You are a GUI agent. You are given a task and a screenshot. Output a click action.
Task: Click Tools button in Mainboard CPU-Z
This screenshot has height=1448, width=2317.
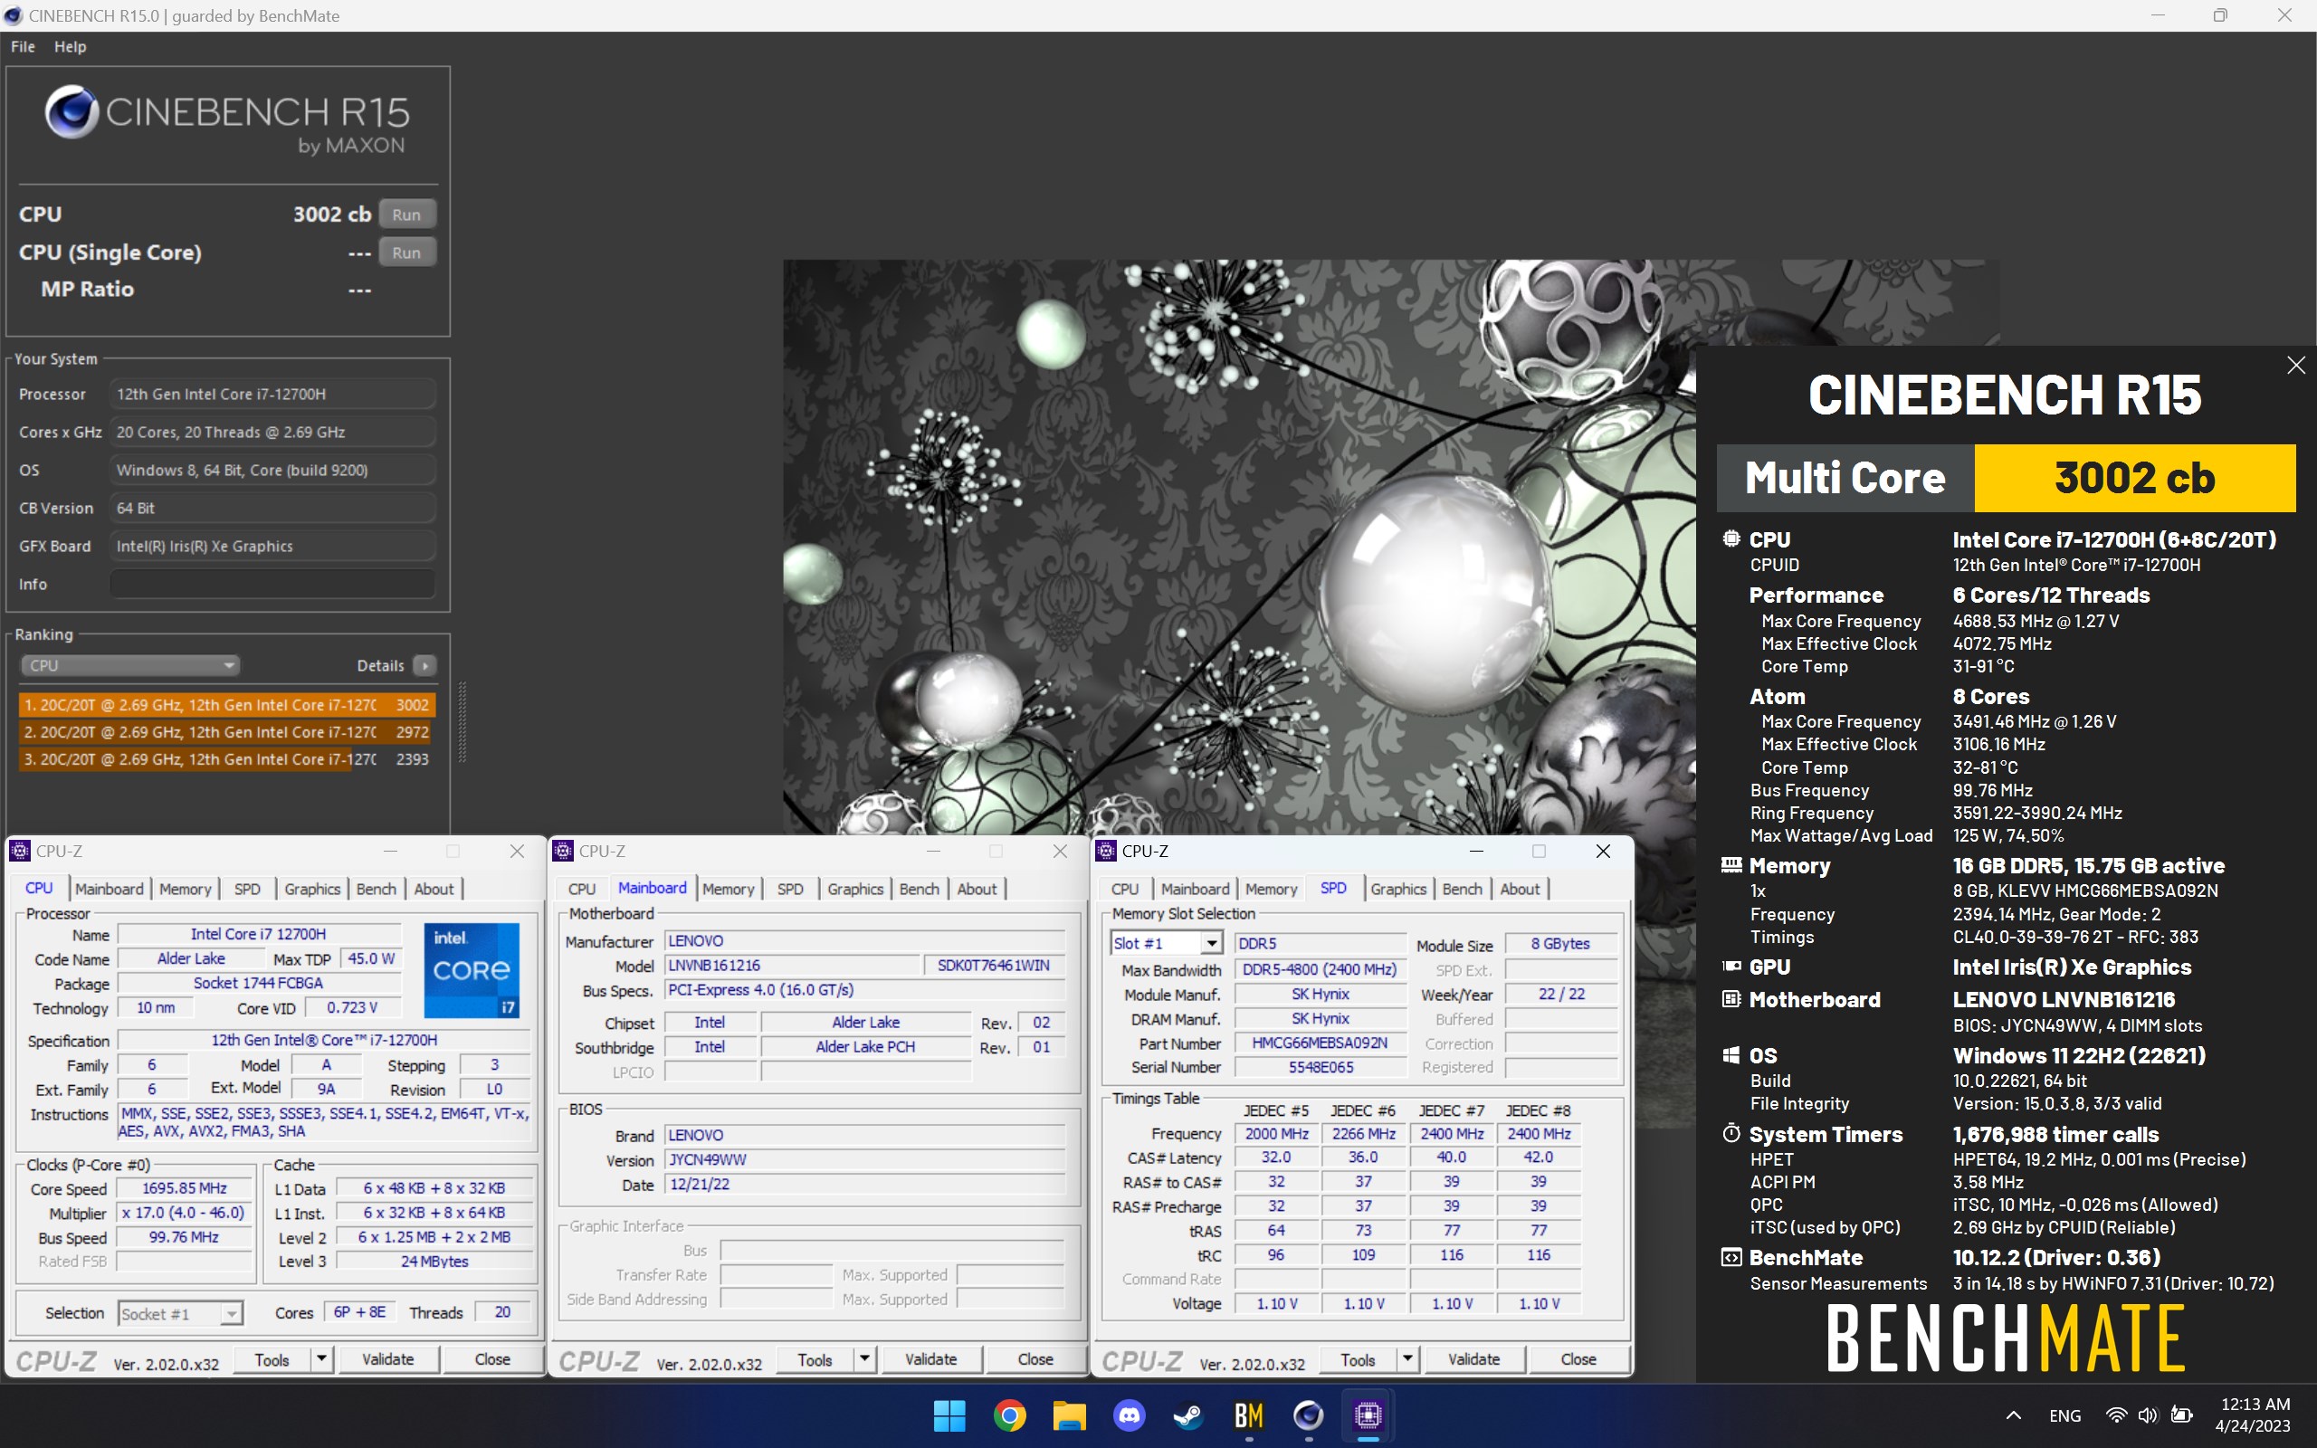pos(815,1359)
